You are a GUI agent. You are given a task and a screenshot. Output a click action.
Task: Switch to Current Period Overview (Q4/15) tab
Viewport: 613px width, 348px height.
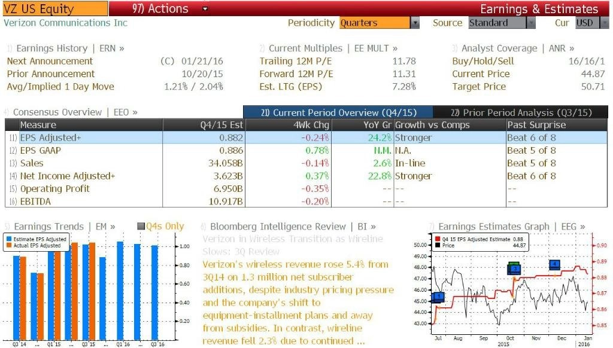[x=338, y=112]
